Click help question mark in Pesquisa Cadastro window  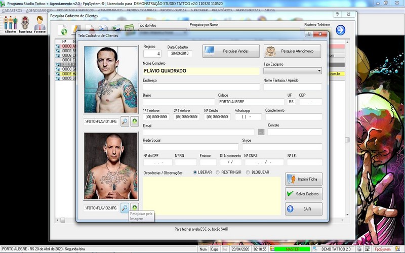(337, 14)
